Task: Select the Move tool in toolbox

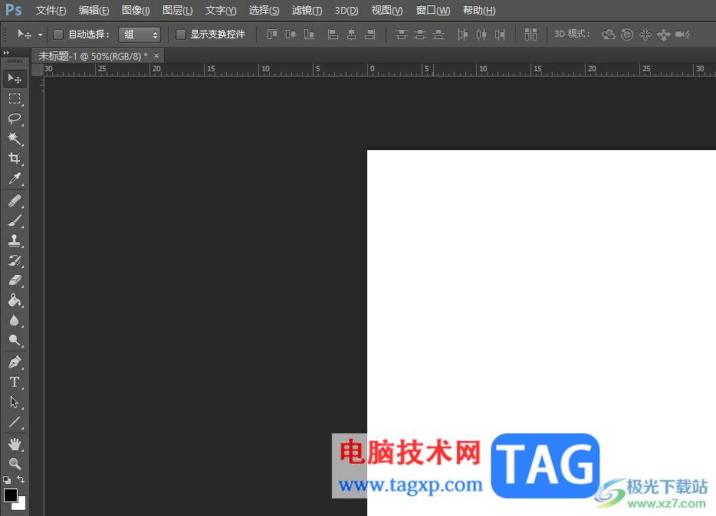Action: point(15,79)
